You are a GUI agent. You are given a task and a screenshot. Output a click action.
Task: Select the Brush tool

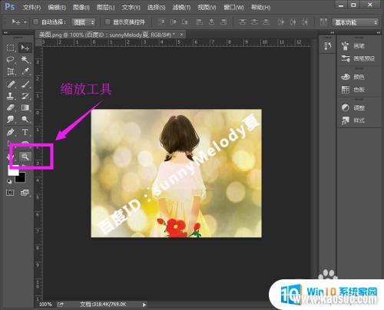(25, 84)
